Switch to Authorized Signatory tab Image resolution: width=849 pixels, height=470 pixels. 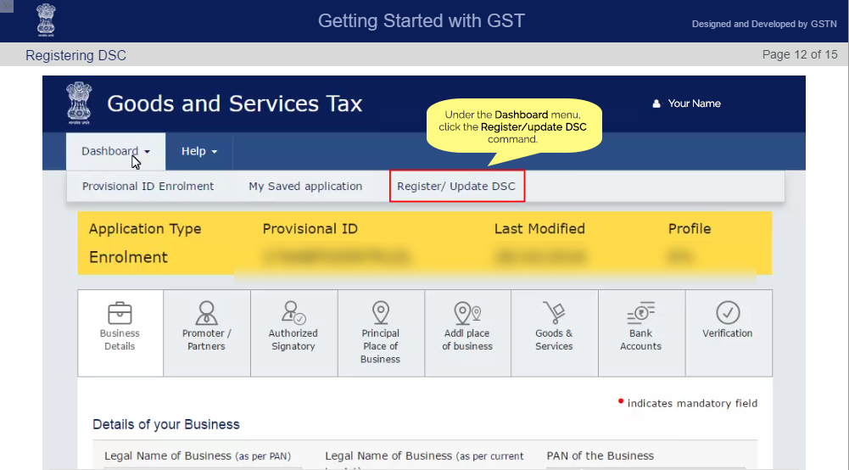pyautogui.click(x=293, y=333)
